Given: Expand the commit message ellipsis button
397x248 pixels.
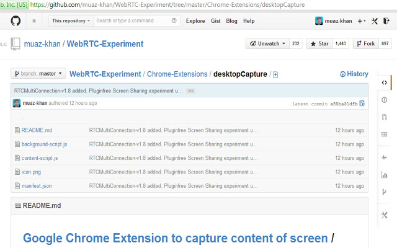Looking at the screenshot, I should [191, 91].
